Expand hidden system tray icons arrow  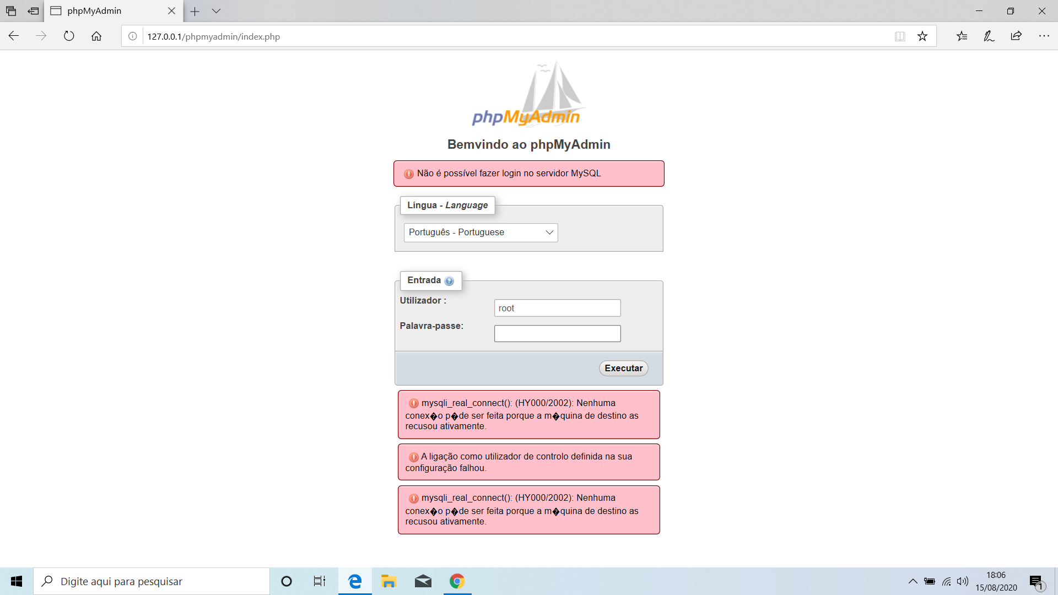coord(913,581)
